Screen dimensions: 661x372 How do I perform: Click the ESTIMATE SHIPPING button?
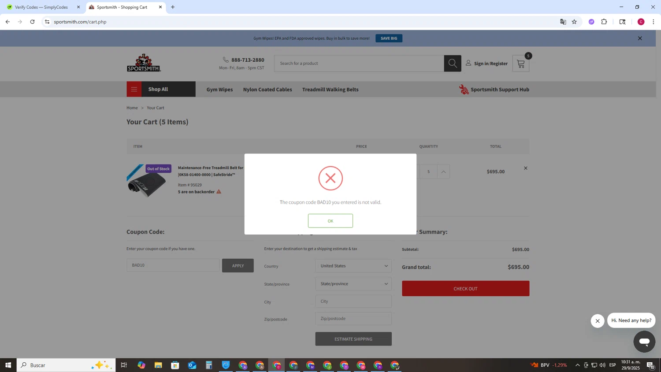(x=353, y=339)
